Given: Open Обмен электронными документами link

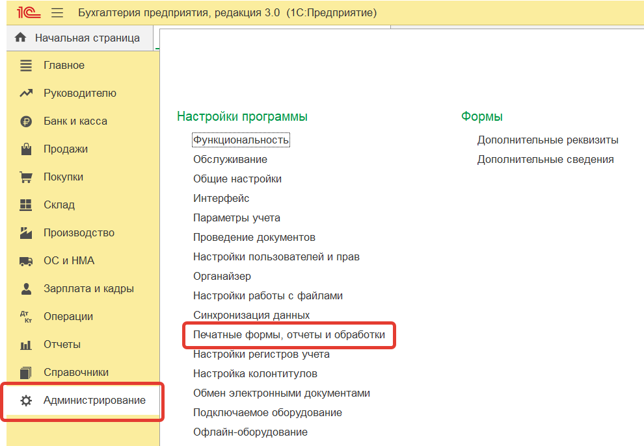Looking at the screenshot, I should pyautogui.click(x=282, y=393).
